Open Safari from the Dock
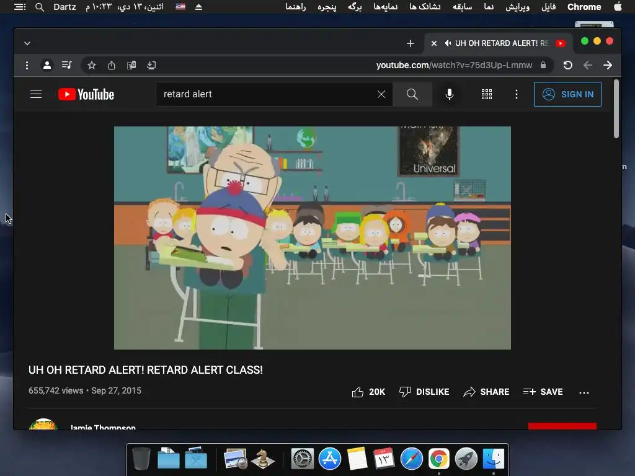635x476 pixels. click(x=412, y=459)
